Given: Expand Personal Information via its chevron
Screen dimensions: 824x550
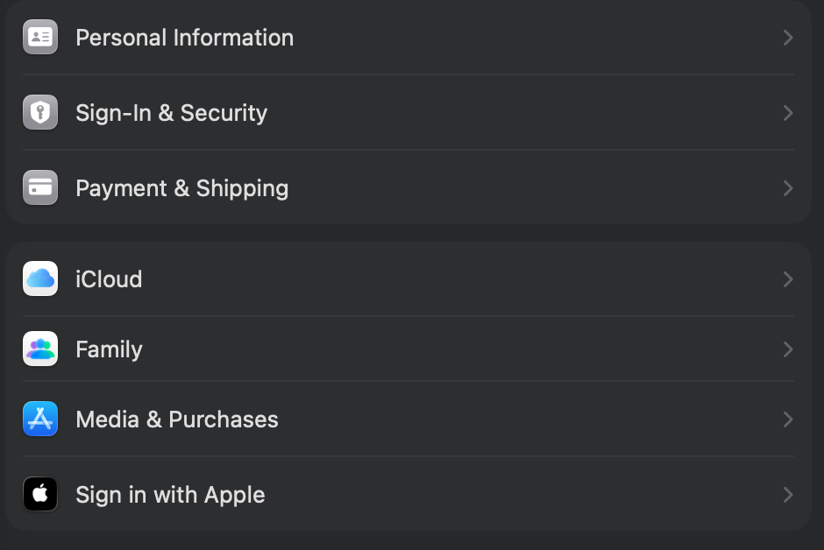Looking at the screenshot, I should pyautogui.click(x=787, y=38).
